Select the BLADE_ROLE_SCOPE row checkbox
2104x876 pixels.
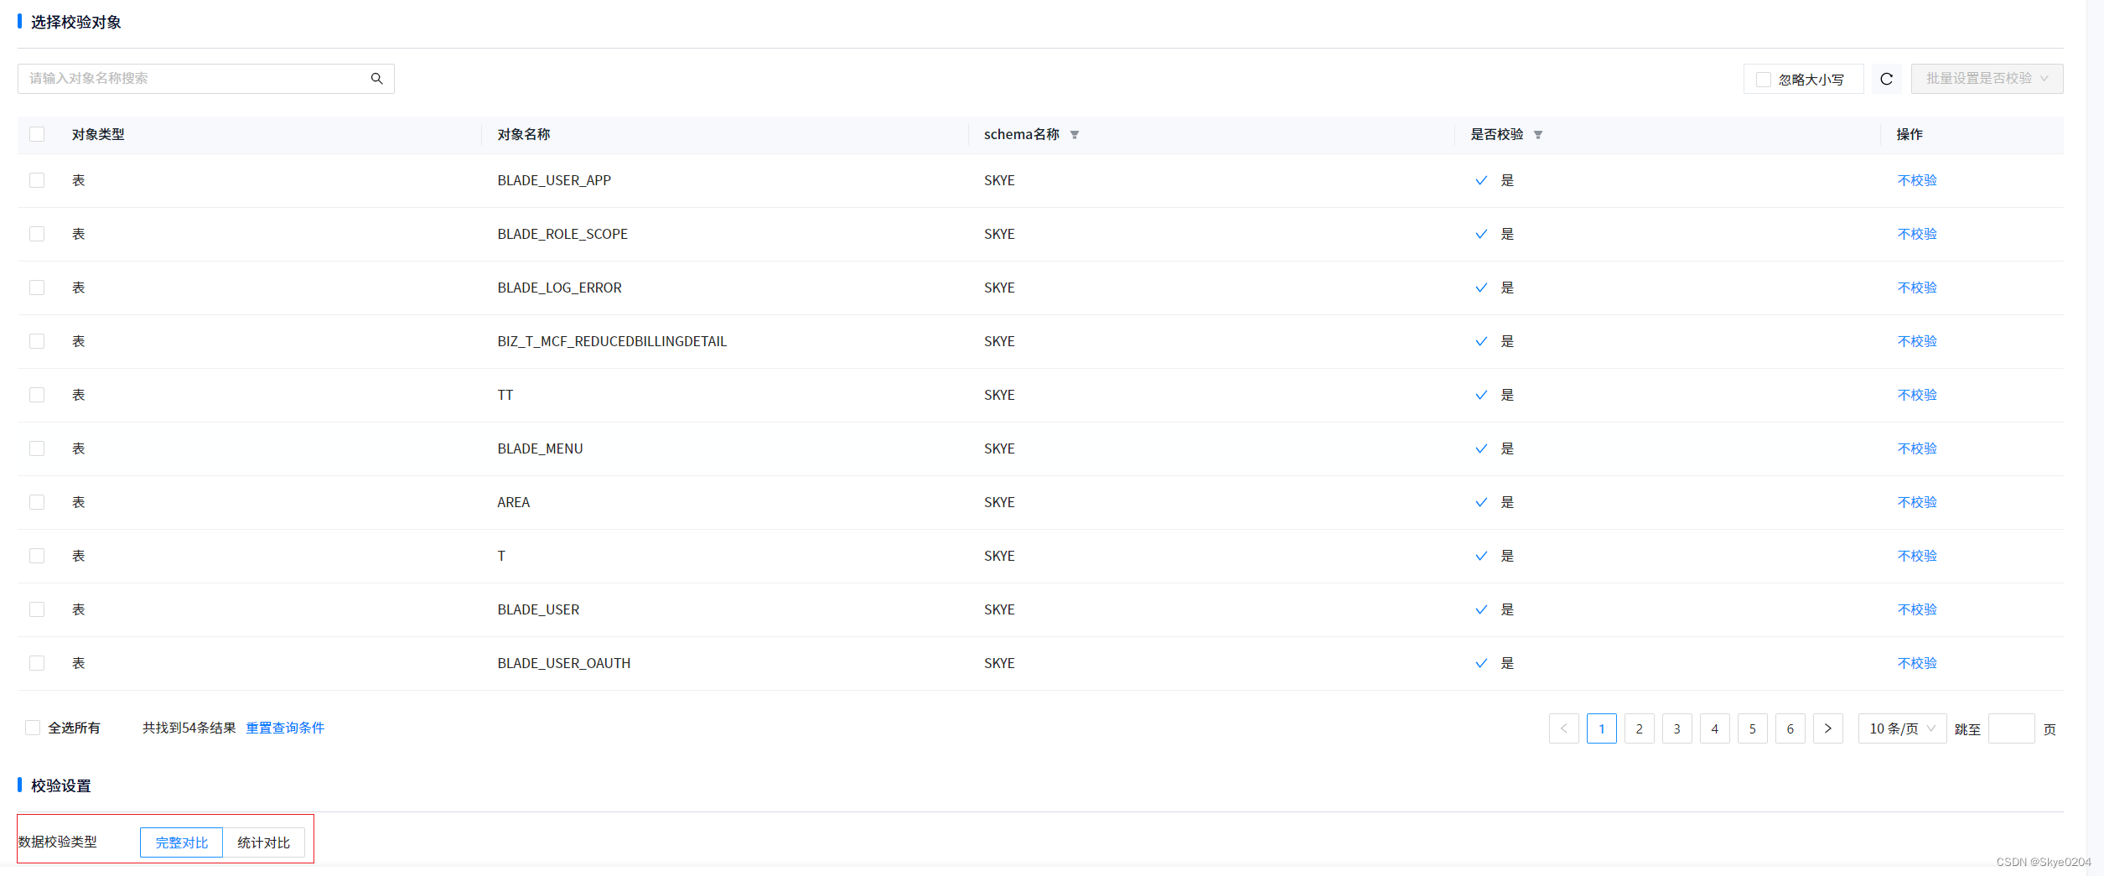point(37,234)
